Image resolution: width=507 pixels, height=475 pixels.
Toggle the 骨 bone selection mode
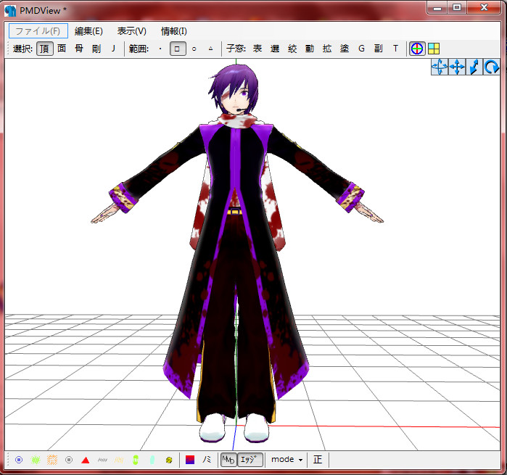pos(79,49)
